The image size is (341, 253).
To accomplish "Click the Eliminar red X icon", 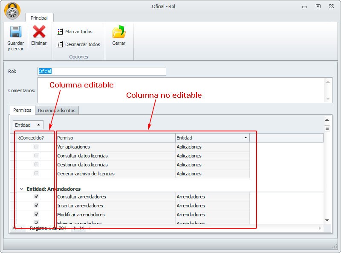I will click(39, 32).
